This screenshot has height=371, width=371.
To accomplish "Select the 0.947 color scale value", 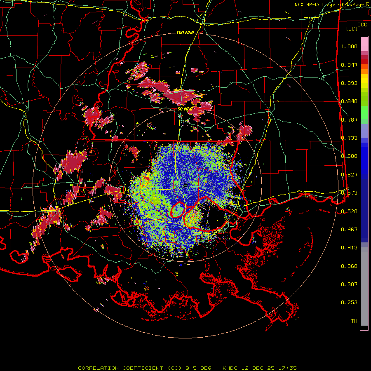I will pyautogui.click(x=349, y=65).
